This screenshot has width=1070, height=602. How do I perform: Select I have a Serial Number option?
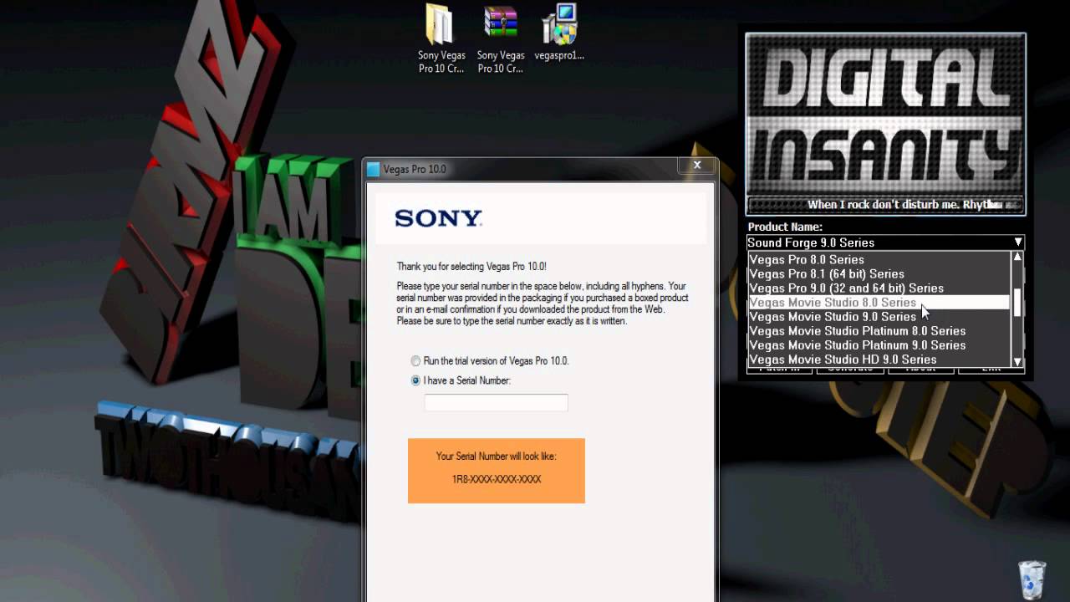(415, 380)
